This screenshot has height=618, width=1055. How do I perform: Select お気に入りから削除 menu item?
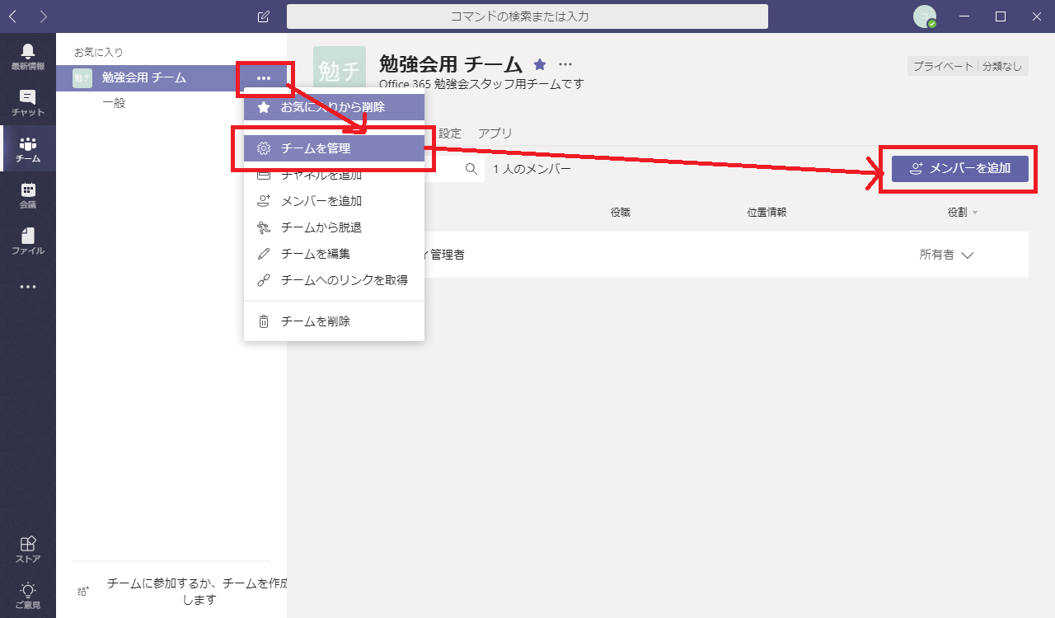334,107
